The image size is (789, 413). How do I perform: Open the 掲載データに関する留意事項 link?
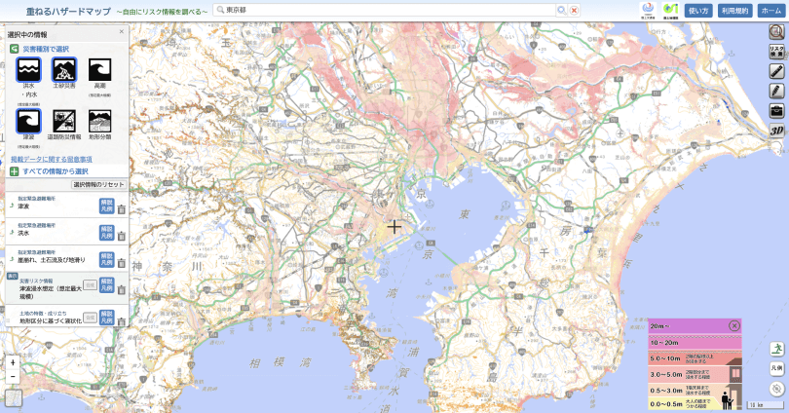[52, 159]
